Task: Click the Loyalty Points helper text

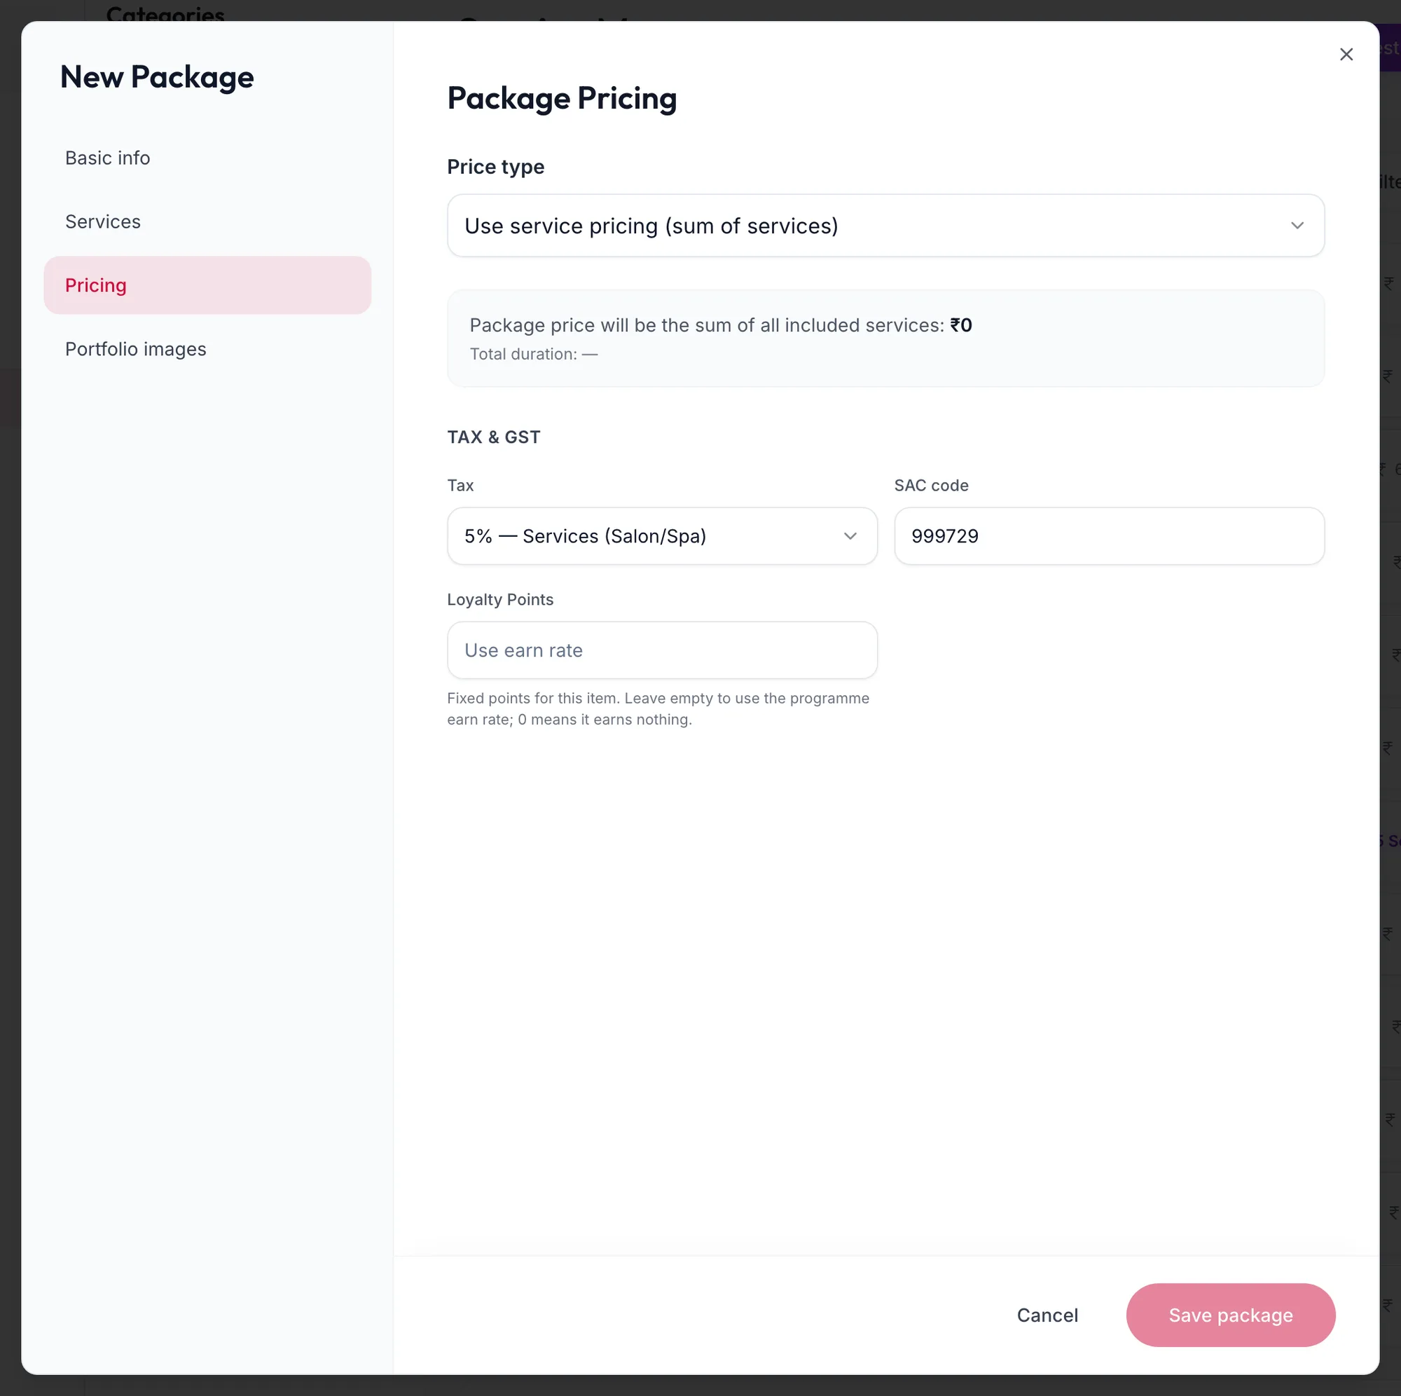Action: click(x=658, y=709)
